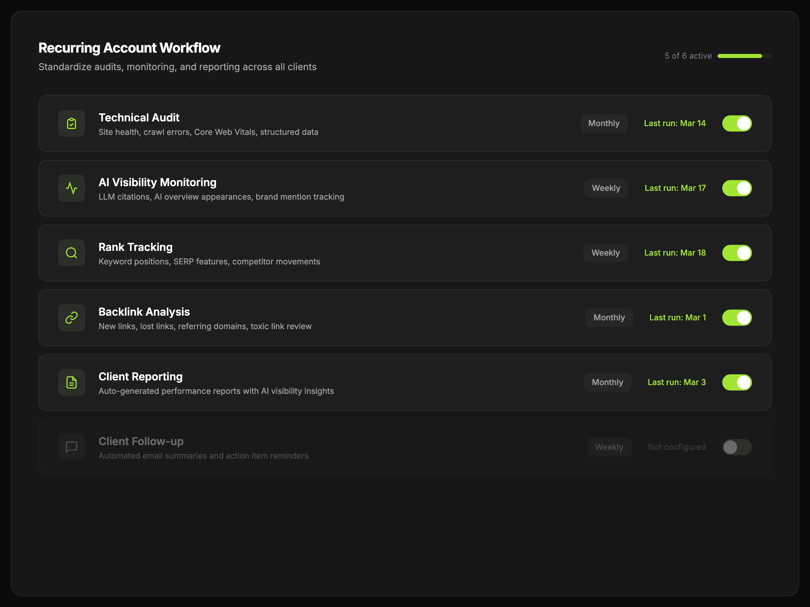
Task: Switch off the Rank Tracking toggle
Action: (737, 253)
